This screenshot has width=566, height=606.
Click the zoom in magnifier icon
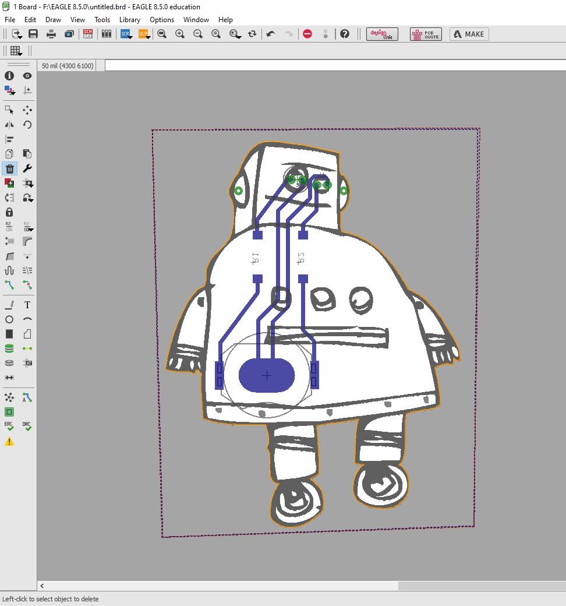tap(180, 34)
